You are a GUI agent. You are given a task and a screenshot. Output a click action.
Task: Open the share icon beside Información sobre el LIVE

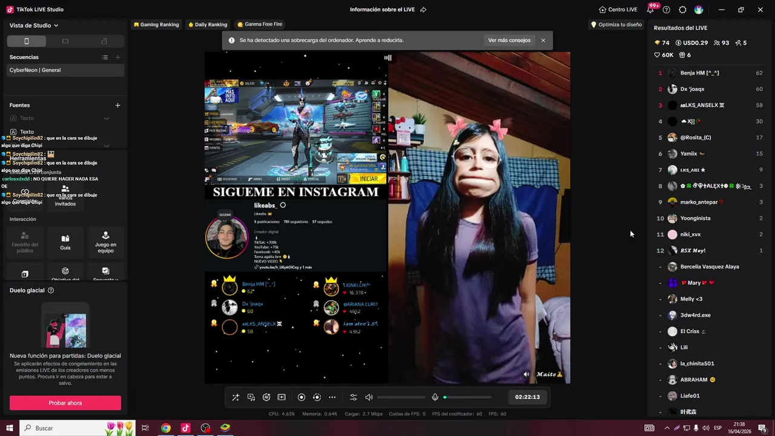coord(423,10)
